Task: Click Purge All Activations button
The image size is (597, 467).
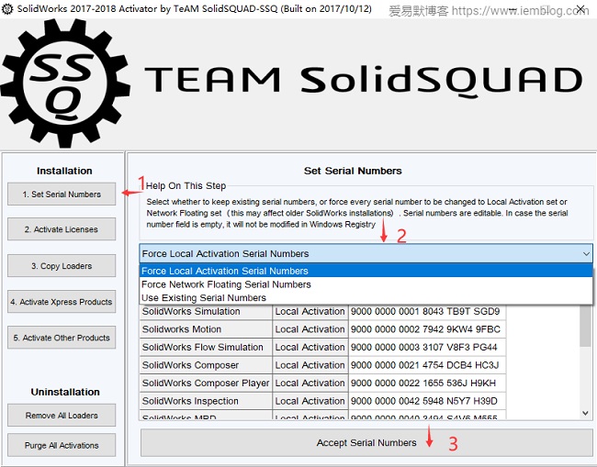Action: pos(62,445)
